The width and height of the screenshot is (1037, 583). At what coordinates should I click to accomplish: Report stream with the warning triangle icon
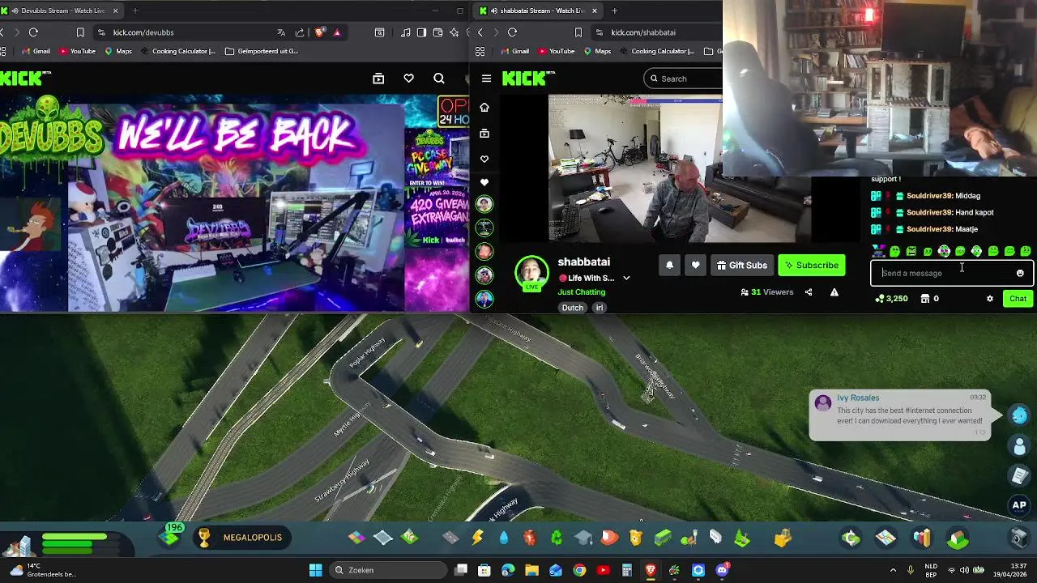point(834,292)
